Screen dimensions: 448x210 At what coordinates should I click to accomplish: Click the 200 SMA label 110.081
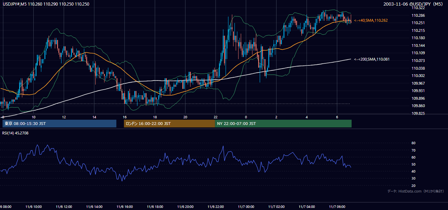point(372,59)
